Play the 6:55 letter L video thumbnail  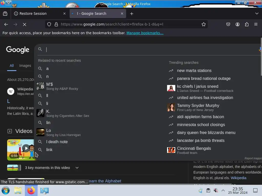point(21,150)
